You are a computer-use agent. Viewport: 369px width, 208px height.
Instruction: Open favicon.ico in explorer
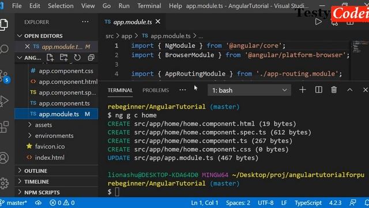(x=46, y=146)
